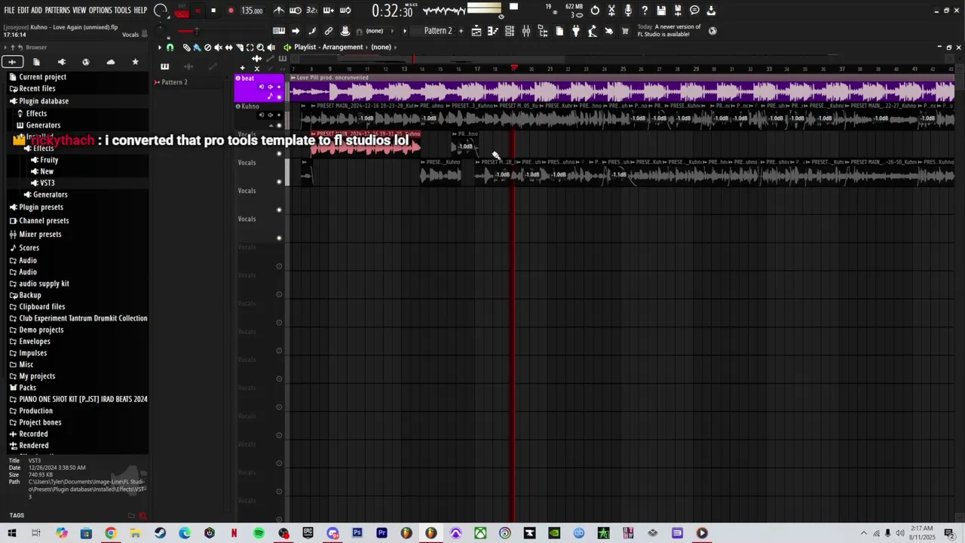Toggle countdown before recording icon
This screenshot has width=965, height=543.
[x=312, y=11]
